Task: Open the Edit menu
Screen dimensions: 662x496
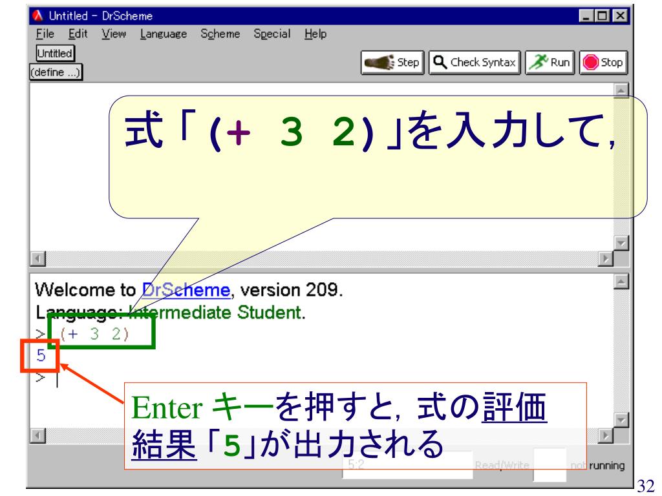Action: pos(78,34)
